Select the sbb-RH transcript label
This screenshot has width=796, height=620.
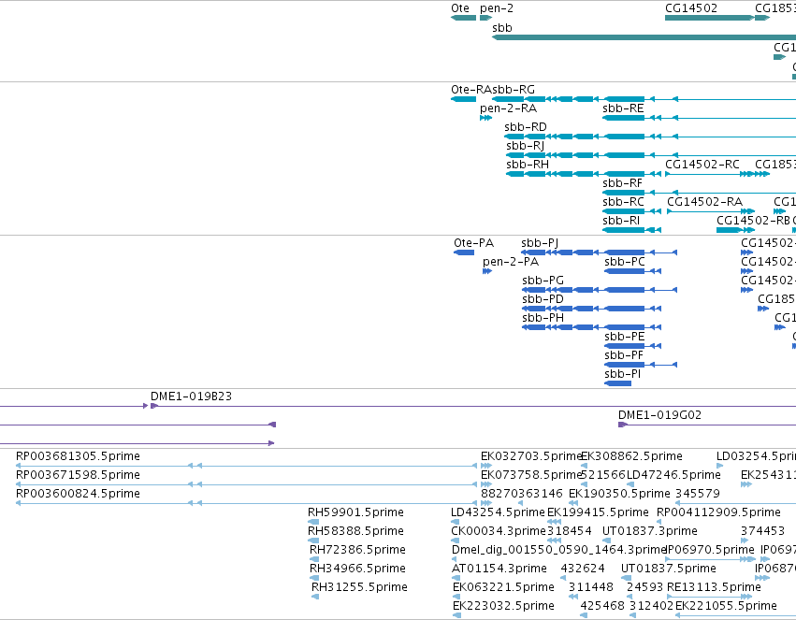tap(528, 165)
